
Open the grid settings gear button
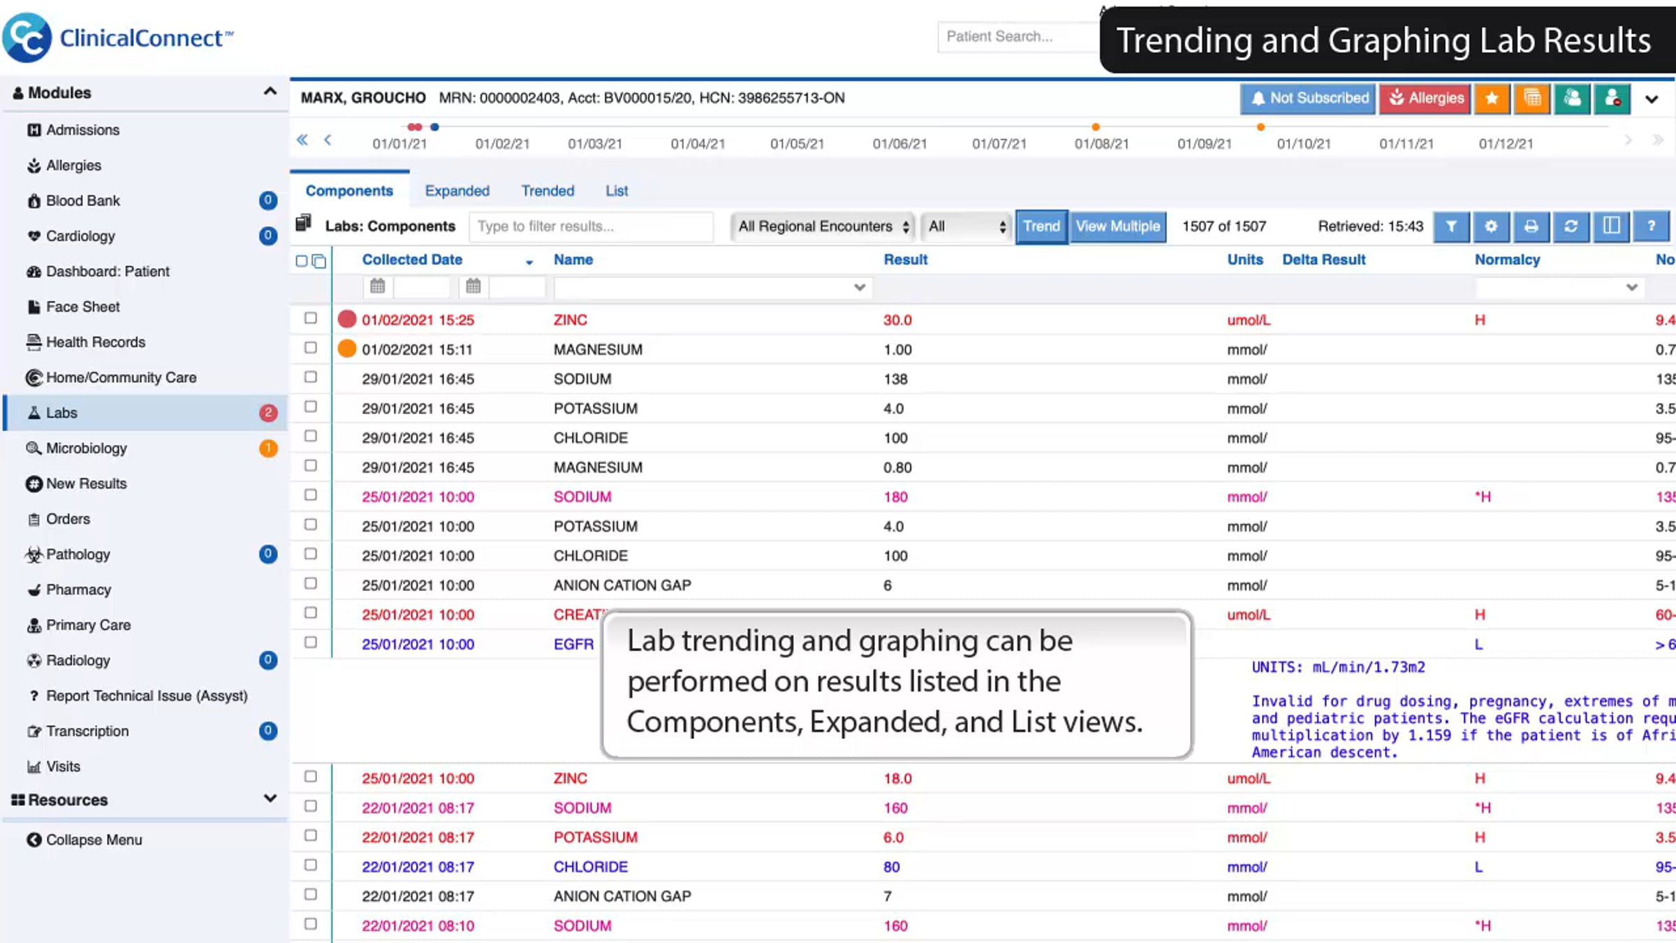click(x=1491, y=226)
